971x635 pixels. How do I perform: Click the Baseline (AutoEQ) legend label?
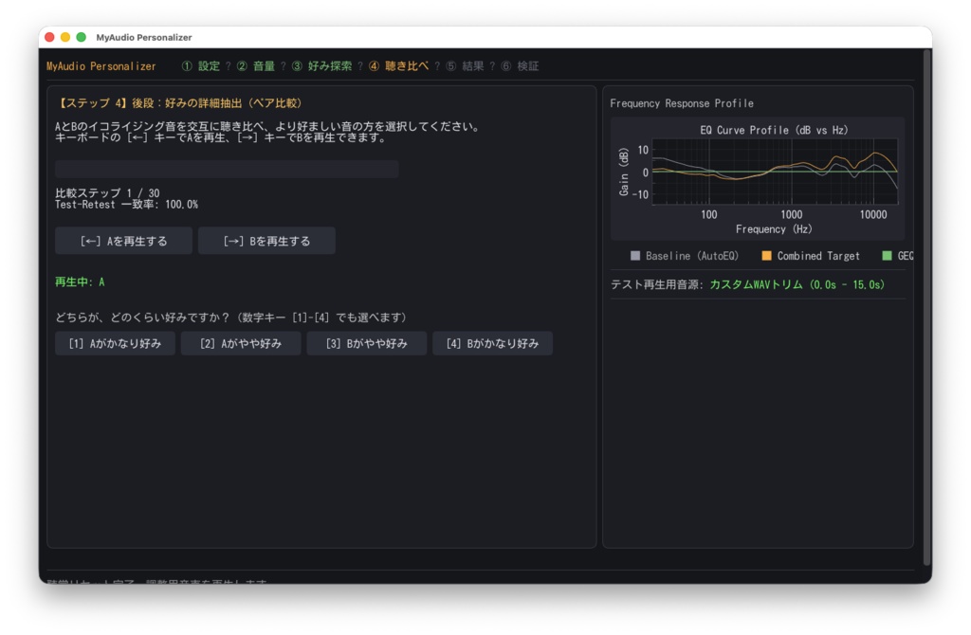pyautogui.click(x=691, y=256)
